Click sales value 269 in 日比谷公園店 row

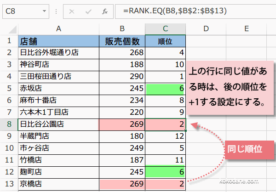pyautogui.click(x=122, y=124)
